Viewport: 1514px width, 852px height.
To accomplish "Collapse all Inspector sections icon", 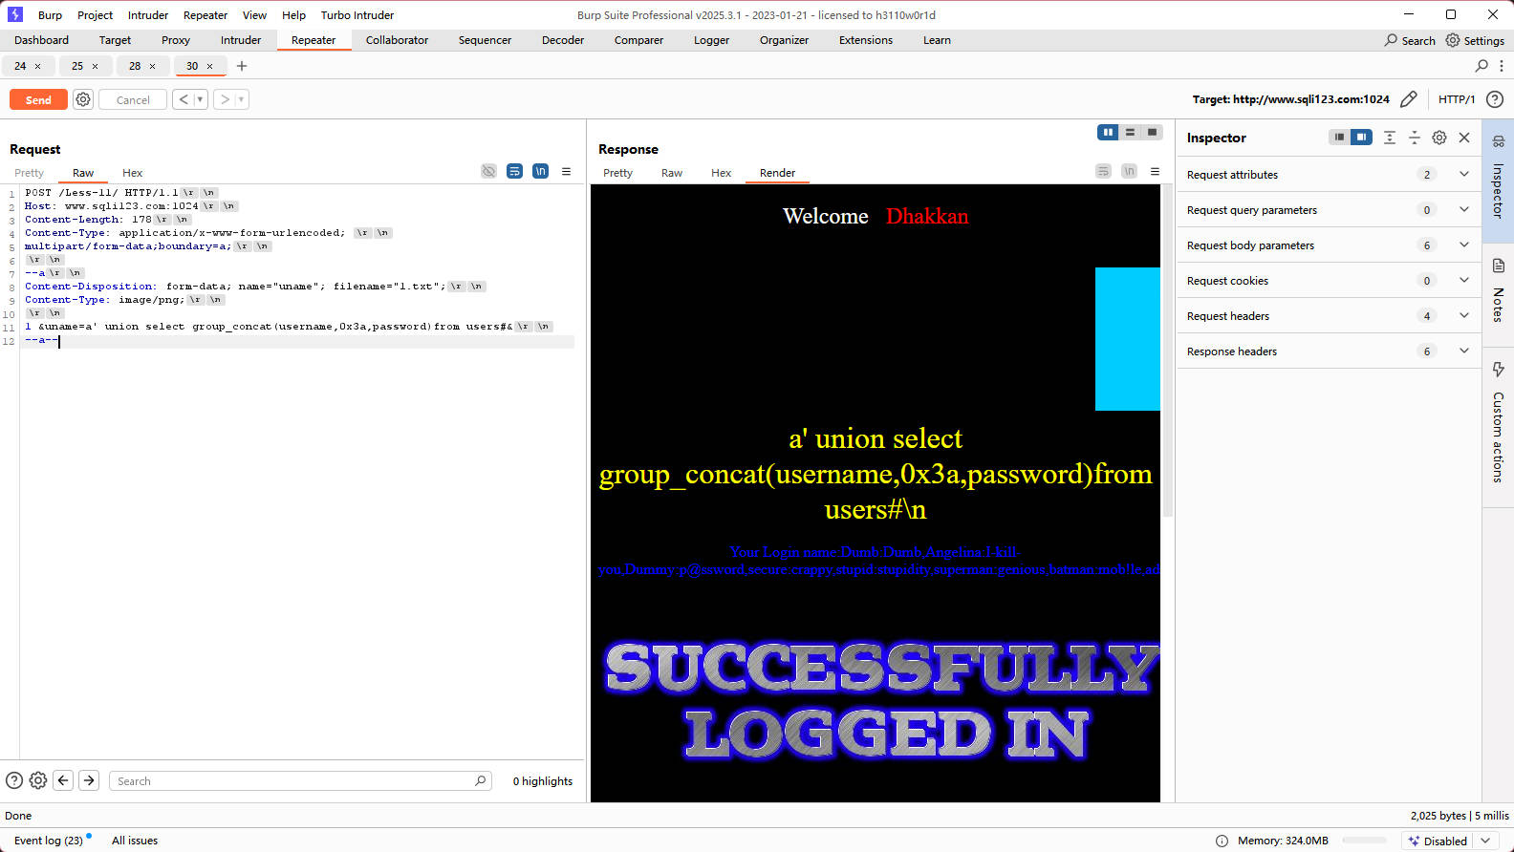I will coord(1415,138).
